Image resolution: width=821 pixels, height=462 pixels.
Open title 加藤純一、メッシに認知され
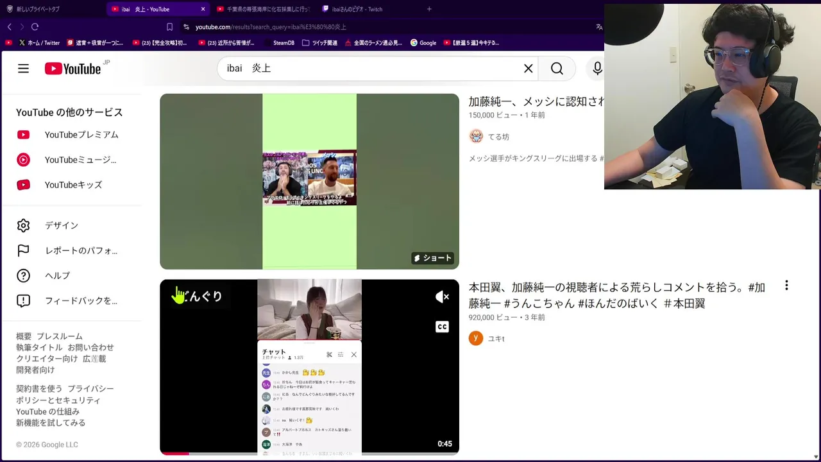536,101
